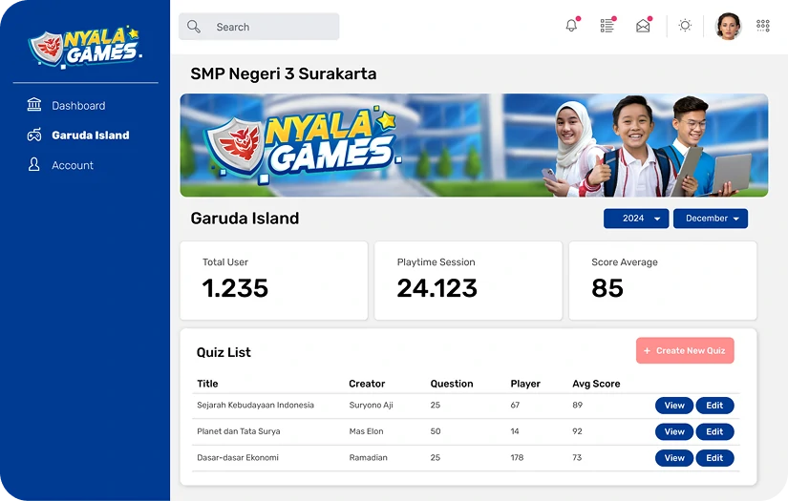
Task: Open the apps grid icon
Action: [x=763, y=26]
